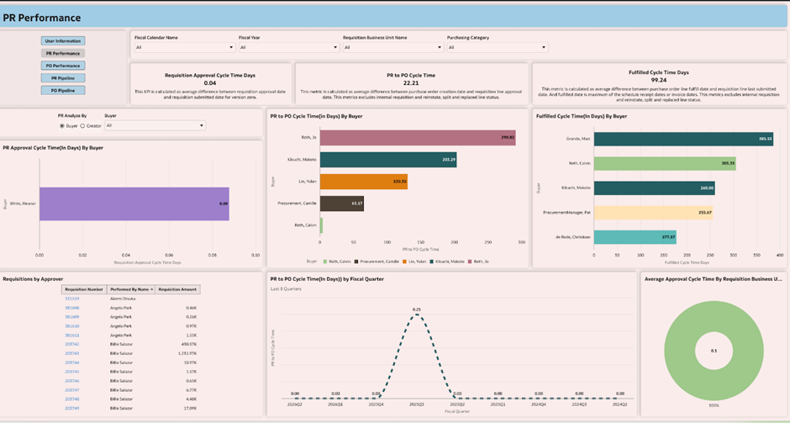Image resolution: width=790 pixels, height=423 pixels.
Task: Open Requisition Business Unit Name dropdown
Action: pos(393,47)
